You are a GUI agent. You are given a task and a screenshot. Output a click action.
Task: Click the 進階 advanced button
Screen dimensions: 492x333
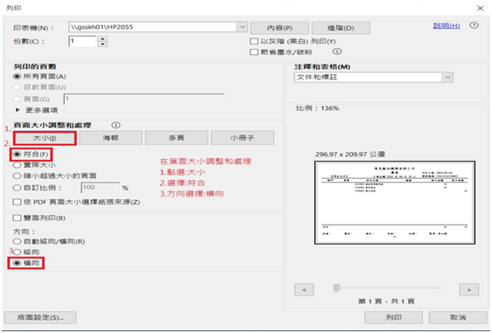click(x=341, y=28)
